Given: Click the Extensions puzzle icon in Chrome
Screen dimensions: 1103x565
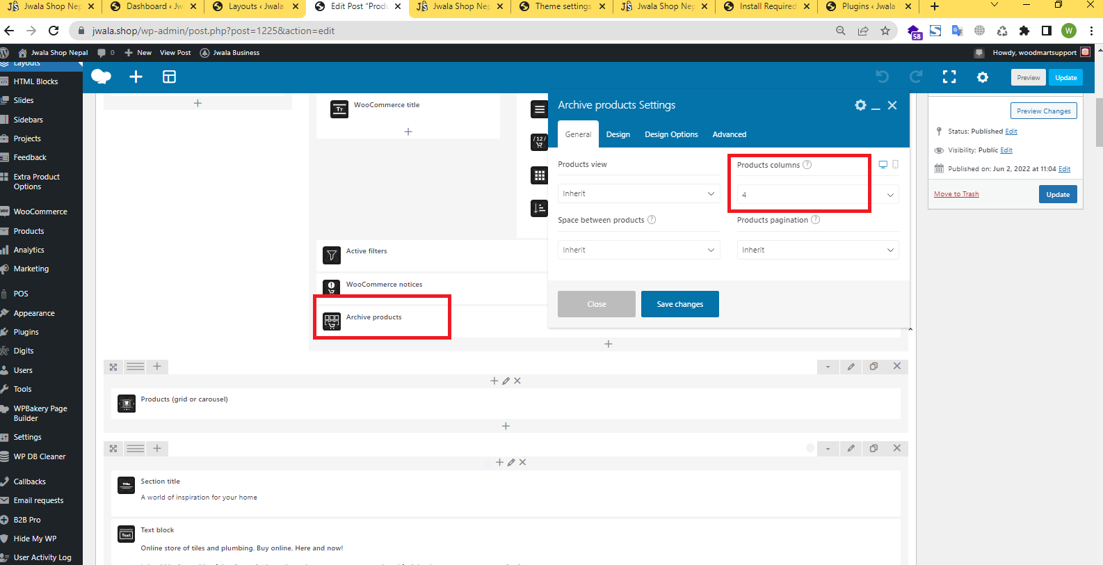Looking at the screenshot, I should [x=1024, y=31].
